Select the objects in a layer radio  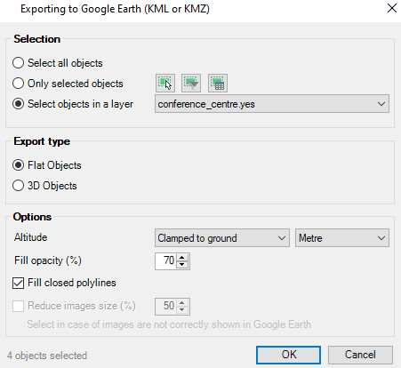(19, 104)
